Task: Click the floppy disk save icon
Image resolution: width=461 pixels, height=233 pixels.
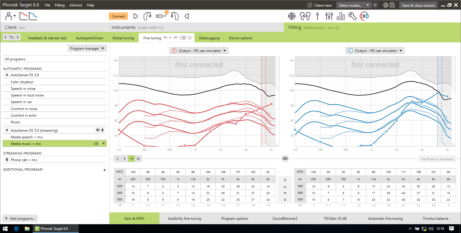Action: [x=392, y=5]
